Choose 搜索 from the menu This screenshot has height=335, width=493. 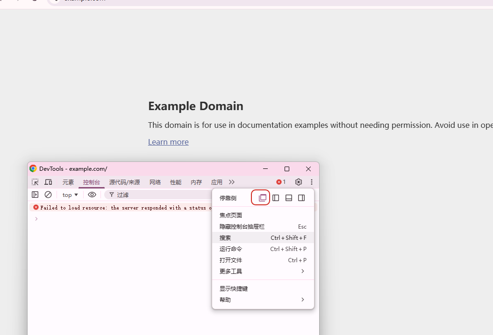263,238
